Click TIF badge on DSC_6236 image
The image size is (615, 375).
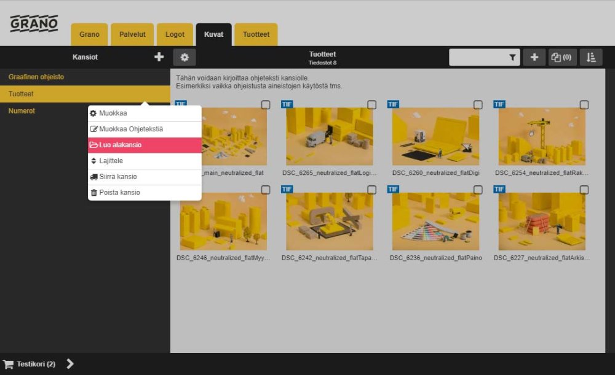point(393,189)
